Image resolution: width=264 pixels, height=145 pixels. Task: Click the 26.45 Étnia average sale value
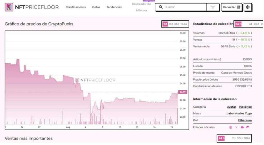click(228, 46)
